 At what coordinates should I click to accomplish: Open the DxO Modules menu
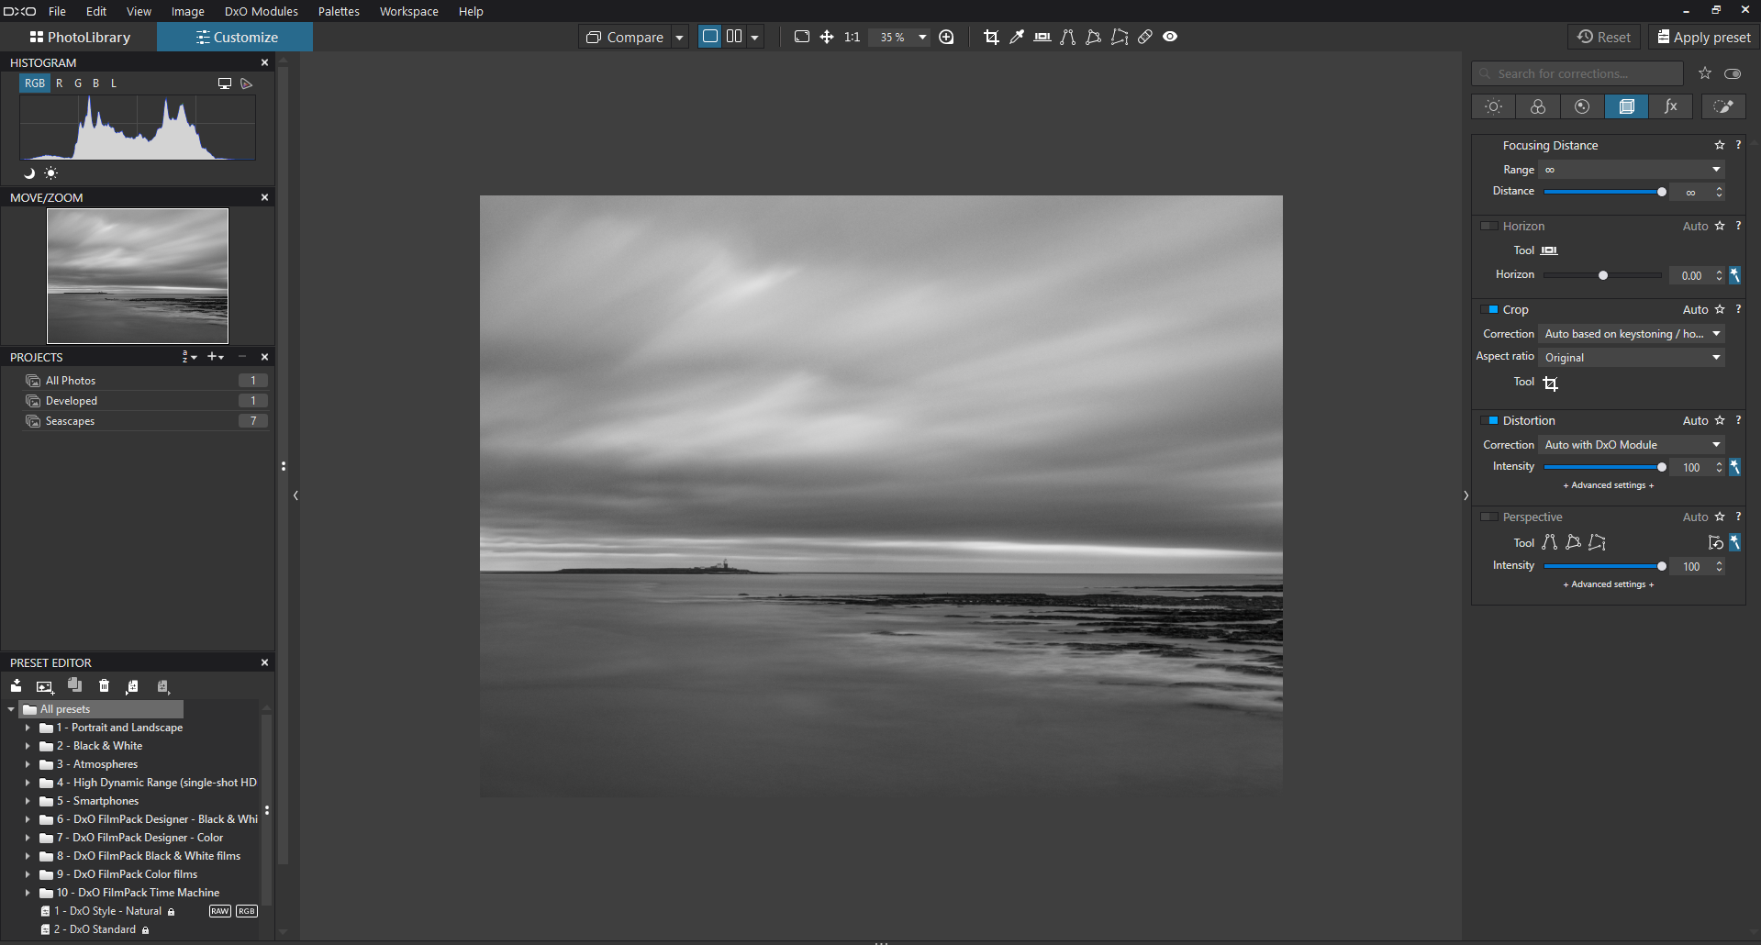pos(261,11)
